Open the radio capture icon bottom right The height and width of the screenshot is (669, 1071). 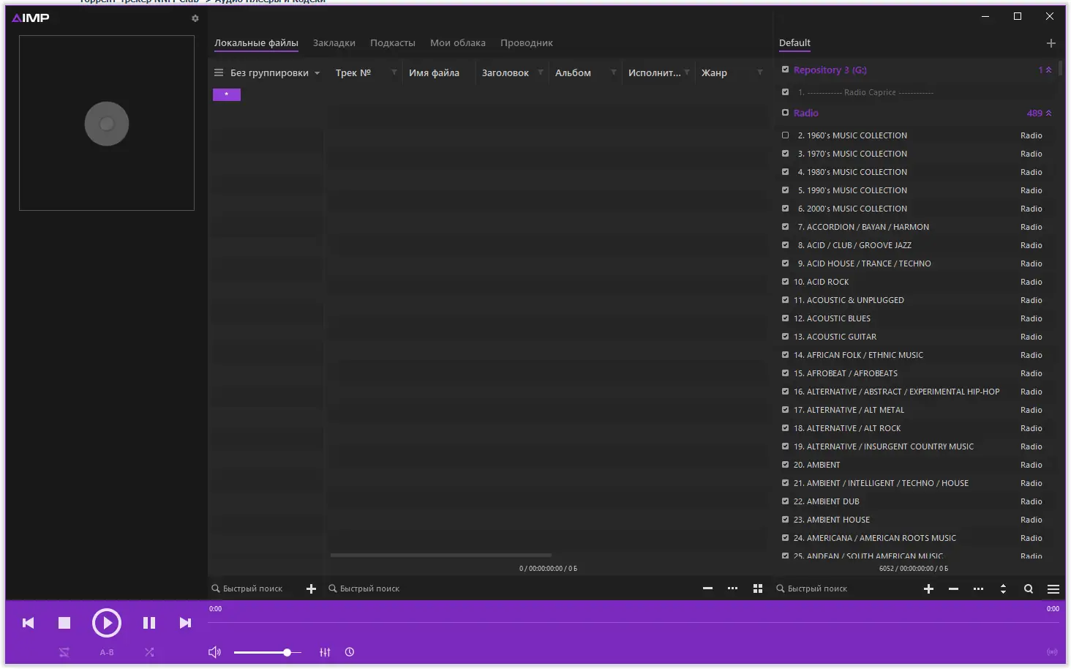pos(1051,652)
